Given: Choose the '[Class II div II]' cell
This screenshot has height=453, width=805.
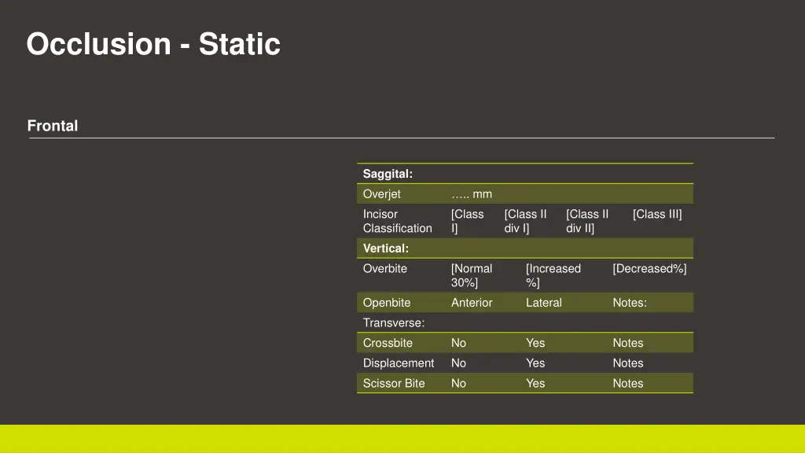Looking at the screenshot, I should pyautogui.click(x=587, y=221).
